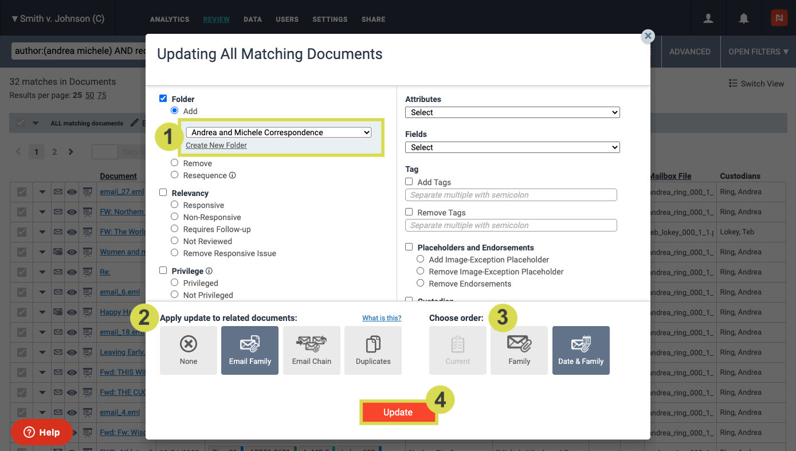Check the Remove Tags checkbox
796x451 pixels.
pos(409,212)
